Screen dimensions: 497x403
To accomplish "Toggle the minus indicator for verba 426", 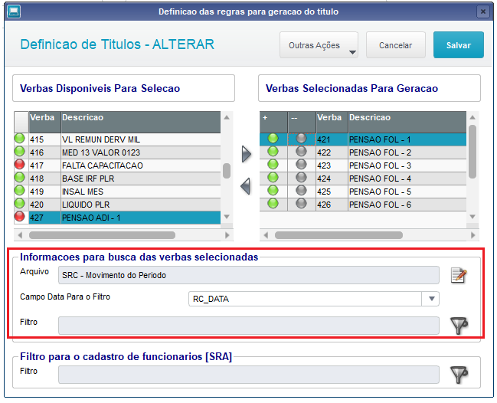I will pyautogui.click(x=301, y=204).
